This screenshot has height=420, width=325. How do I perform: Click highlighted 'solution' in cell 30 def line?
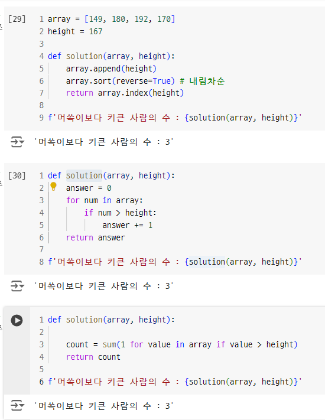[84, 175]
